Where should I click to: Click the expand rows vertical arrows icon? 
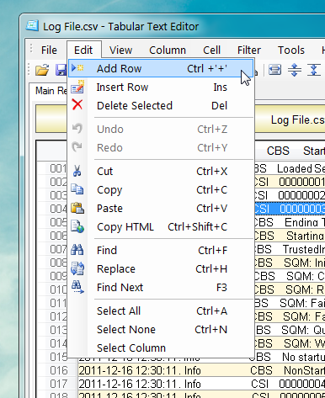(x=295, y=70)
